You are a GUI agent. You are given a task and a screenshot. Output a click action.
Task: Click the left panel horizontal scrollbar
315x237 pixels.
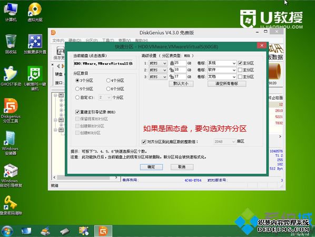coord(83,177)
